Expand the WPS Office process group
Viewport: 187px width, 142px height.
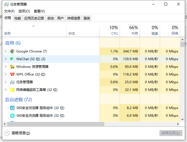pos(6,74)
